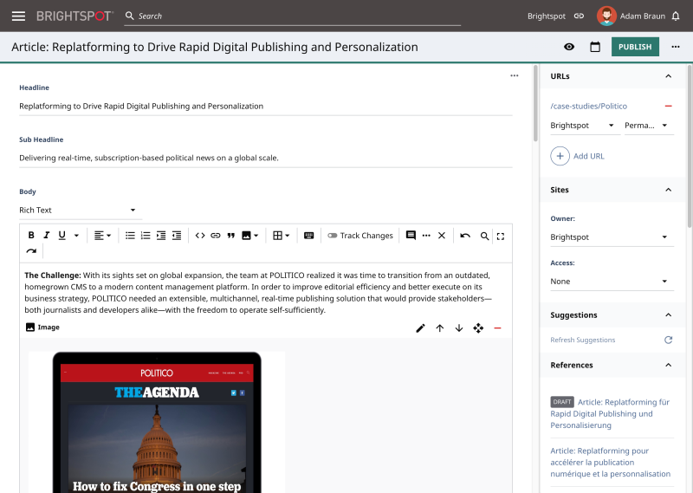
Task: Click the code (HTML) icon
Action: click(x=200, y=236)
